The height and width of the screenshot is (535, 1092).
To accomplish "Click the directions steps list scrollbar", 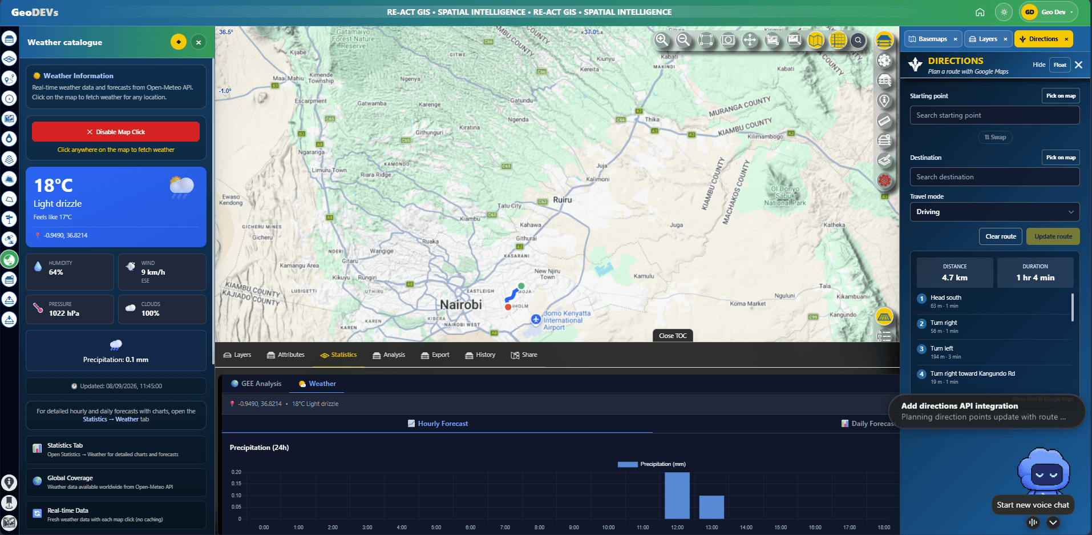I will (1073, 307).
